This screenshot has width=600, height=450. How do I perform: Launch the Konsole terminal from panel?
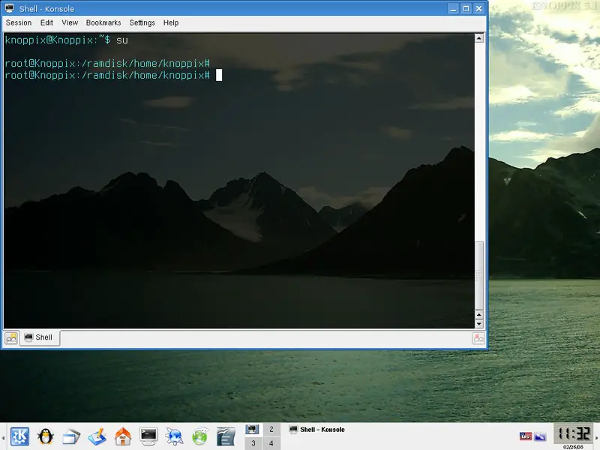(148, 436)
